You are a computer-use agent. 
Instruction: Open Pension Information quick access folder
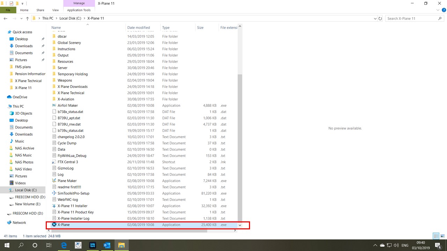(x=30, y=74)
